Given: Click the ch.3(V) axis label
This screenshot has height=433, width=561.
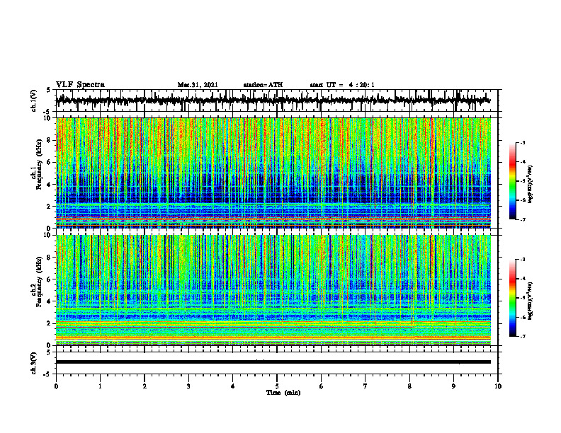Looking at the screenshot, I should click(x=34, y=363).
